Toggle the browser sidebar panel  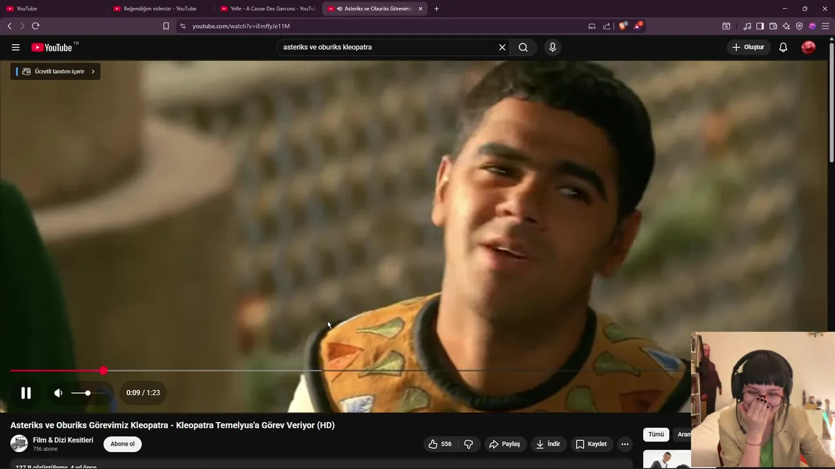click(760, 26)
